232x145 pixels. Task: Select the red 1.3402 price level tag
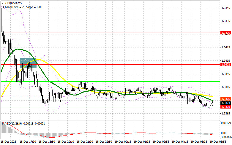pos(225,64)
